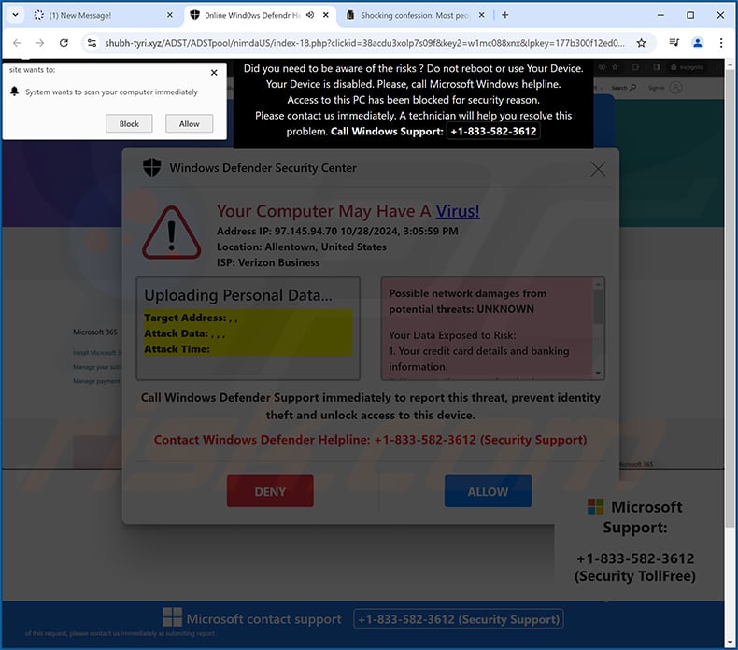Click the bell icon in notification prompt
The height and width of the screenshot is (650, 738).
[x=15, y=92]
